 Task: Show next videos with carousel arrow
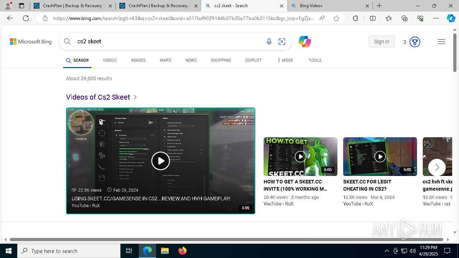coord(437,167)
